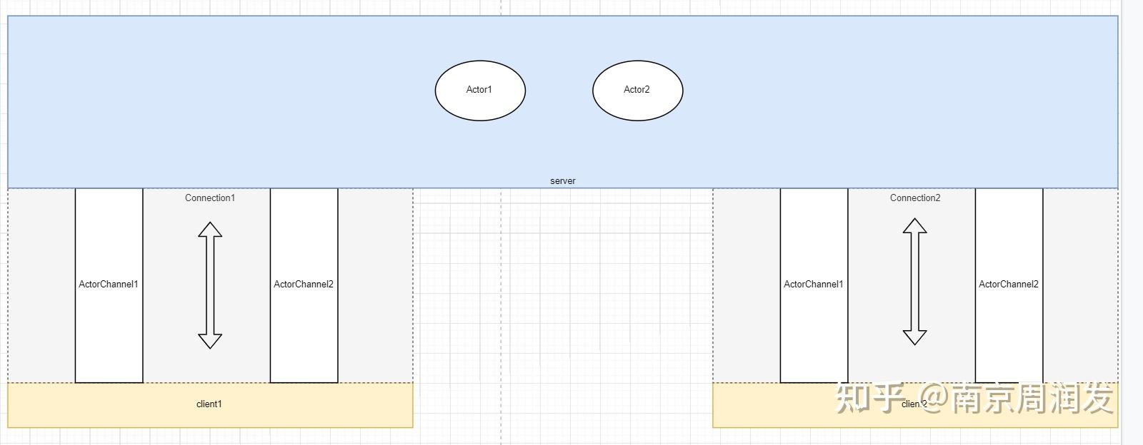Select the yellow client2 rectangle
This screenshot has width=1143, height=445.
(915, 405)
